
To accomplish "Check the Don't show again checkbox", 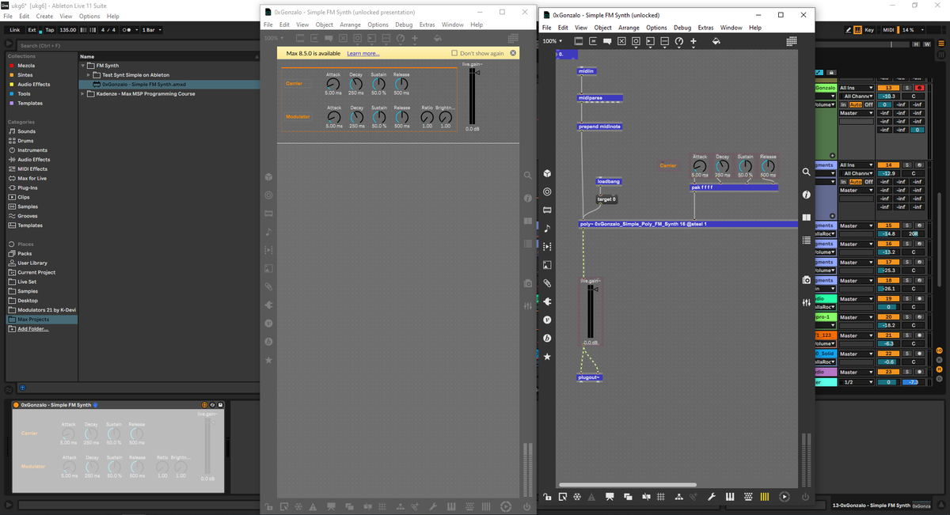I will 454,53.
